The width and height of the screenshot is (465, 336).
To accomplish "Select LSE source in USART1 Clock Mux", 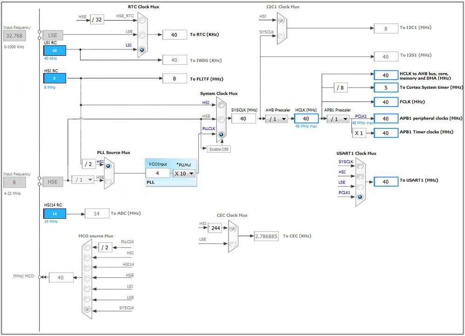I will [x=360, y=187].
